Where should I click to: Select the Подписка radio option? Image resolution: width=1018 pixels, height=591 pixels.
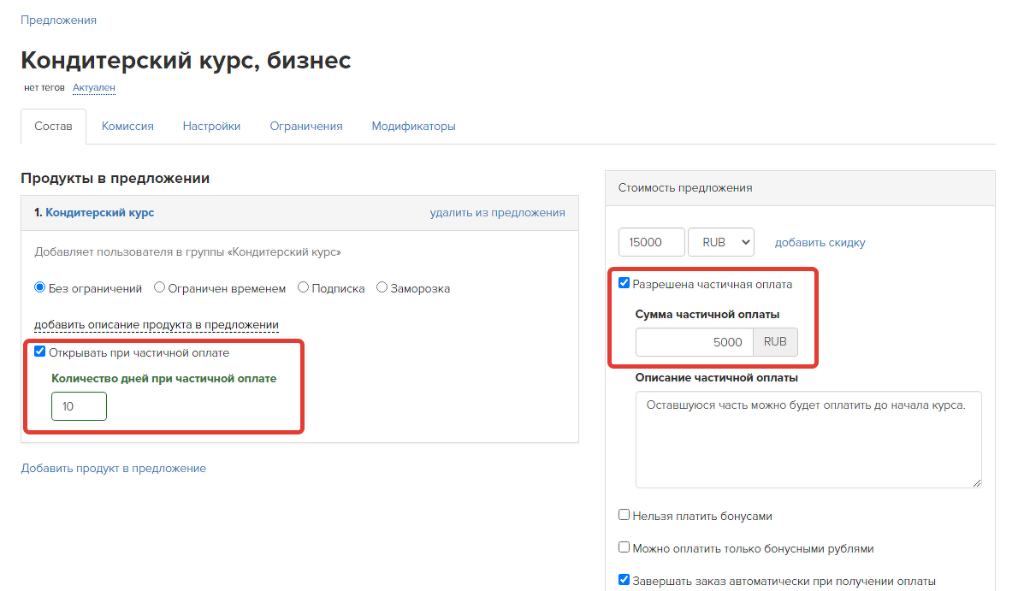303,288
